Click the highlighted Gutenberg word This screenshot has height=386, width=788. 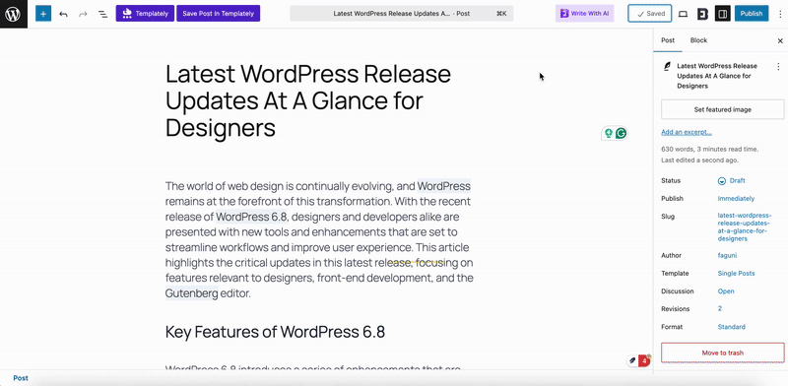(191, 293)
